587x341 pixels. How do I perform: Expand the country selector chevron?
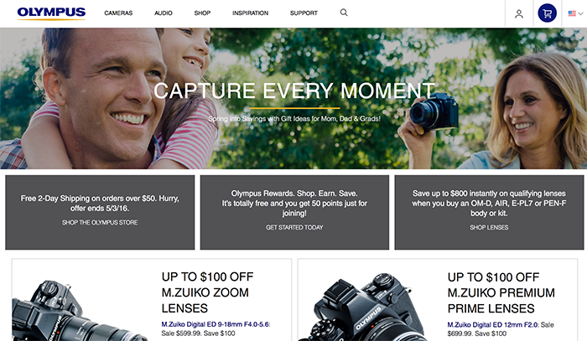[580, 13]
